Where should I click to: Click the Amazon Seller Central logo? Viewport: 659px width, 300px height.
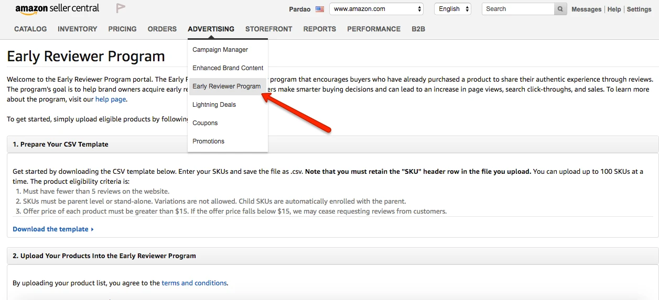(57, 9)
